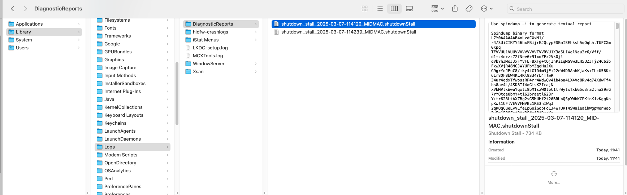The height and width of the screenshot is (195, 627).
Task: Switch to list view
Action: (379, 9)
